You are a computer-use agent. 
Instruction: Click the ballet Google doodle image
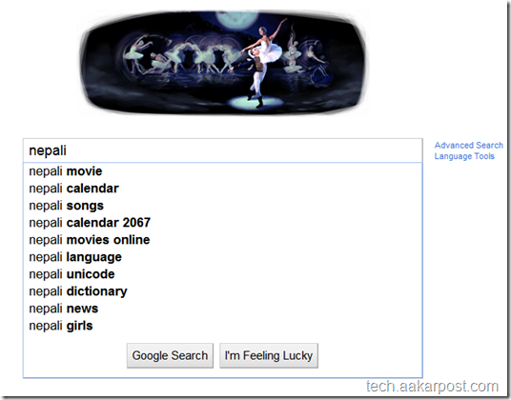[x=222, y=63]
